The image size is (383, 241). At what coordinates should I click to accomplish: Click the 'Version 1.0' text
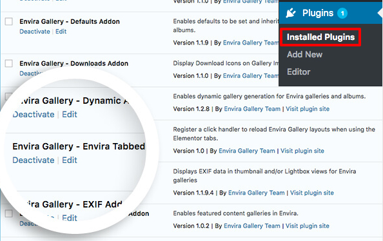188,151
